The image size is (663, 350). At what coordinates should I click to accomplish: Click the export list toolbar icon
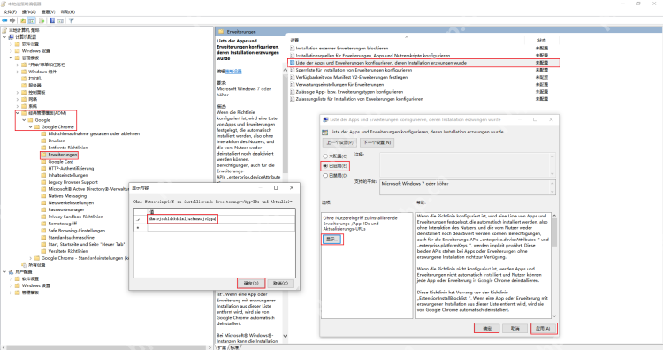tap(42, 20)
